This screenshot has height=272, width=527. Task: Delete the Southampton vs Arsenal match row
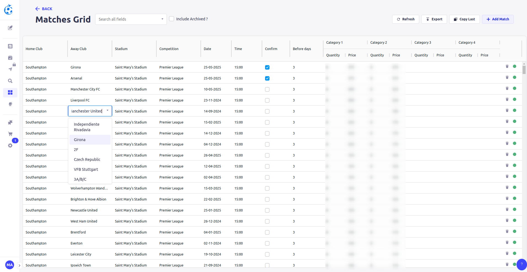(507, 77)
